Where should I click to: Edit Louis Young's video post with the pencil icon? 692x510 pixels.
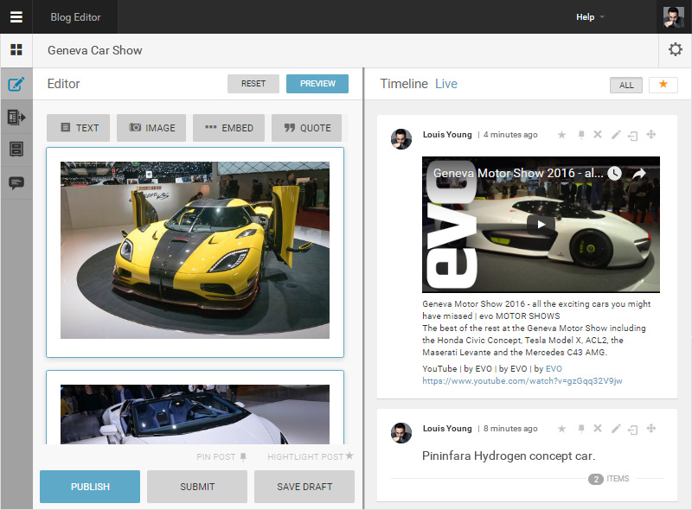(x=616, y=135)
